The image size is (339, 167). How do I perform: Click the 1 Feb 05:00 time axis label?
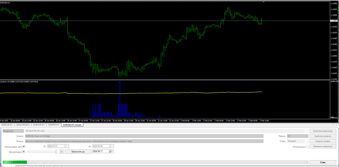tap(185, 121)
